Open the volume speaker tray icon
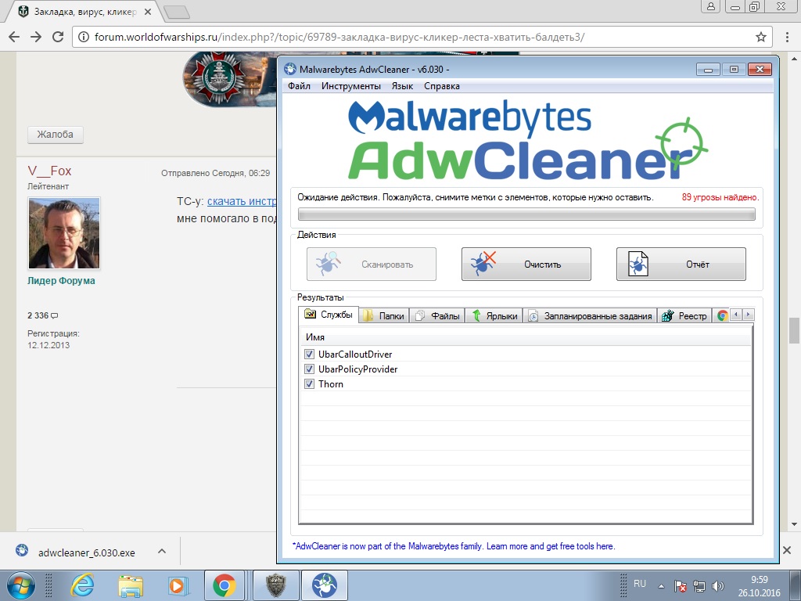Image resolution: width=801 pixels, height=601 pixels. [718, 586]
